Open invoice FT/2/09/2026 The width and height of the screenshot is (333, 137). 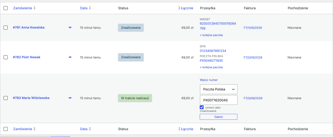point(253,57)
